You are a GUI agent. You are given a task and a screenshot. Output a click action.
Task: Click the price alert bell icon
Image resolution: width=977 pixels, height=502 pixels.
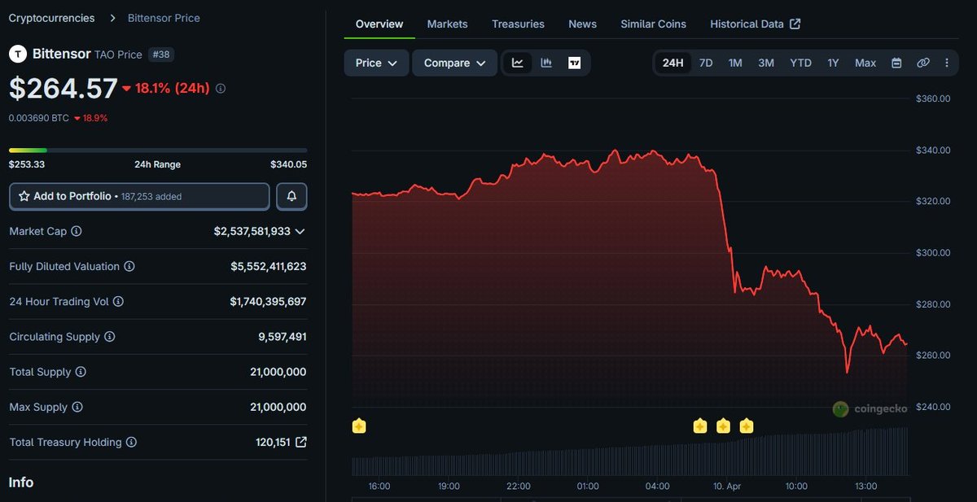291,196
